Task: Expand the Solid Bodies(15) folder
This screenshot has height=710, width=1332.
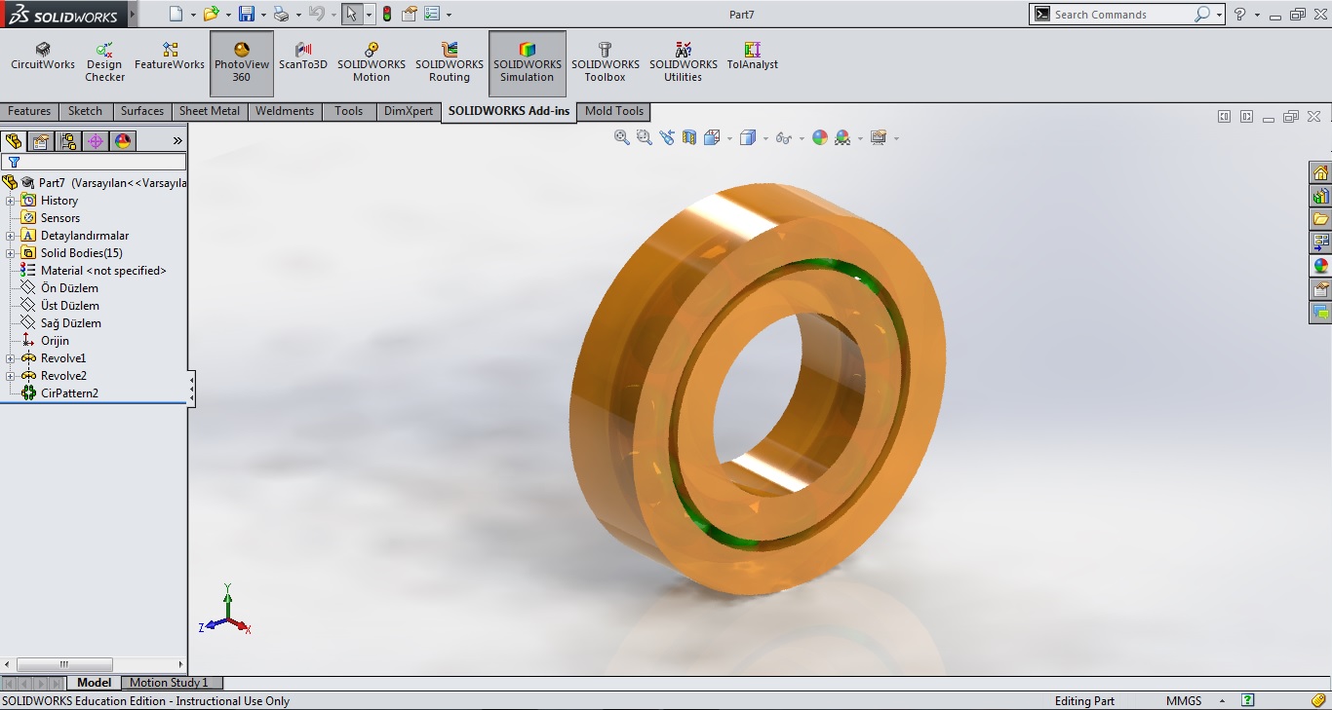Action: coord(11,253)
